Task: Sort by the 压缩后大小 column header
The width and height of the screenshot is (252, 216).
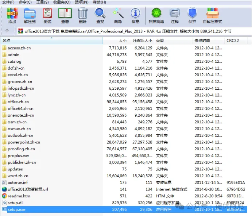Action: 141,40
